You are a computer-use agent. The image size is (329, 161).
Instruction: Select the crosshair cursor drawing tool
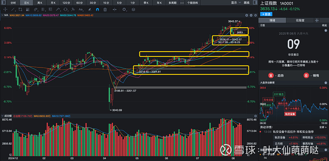tap(5, 9)
